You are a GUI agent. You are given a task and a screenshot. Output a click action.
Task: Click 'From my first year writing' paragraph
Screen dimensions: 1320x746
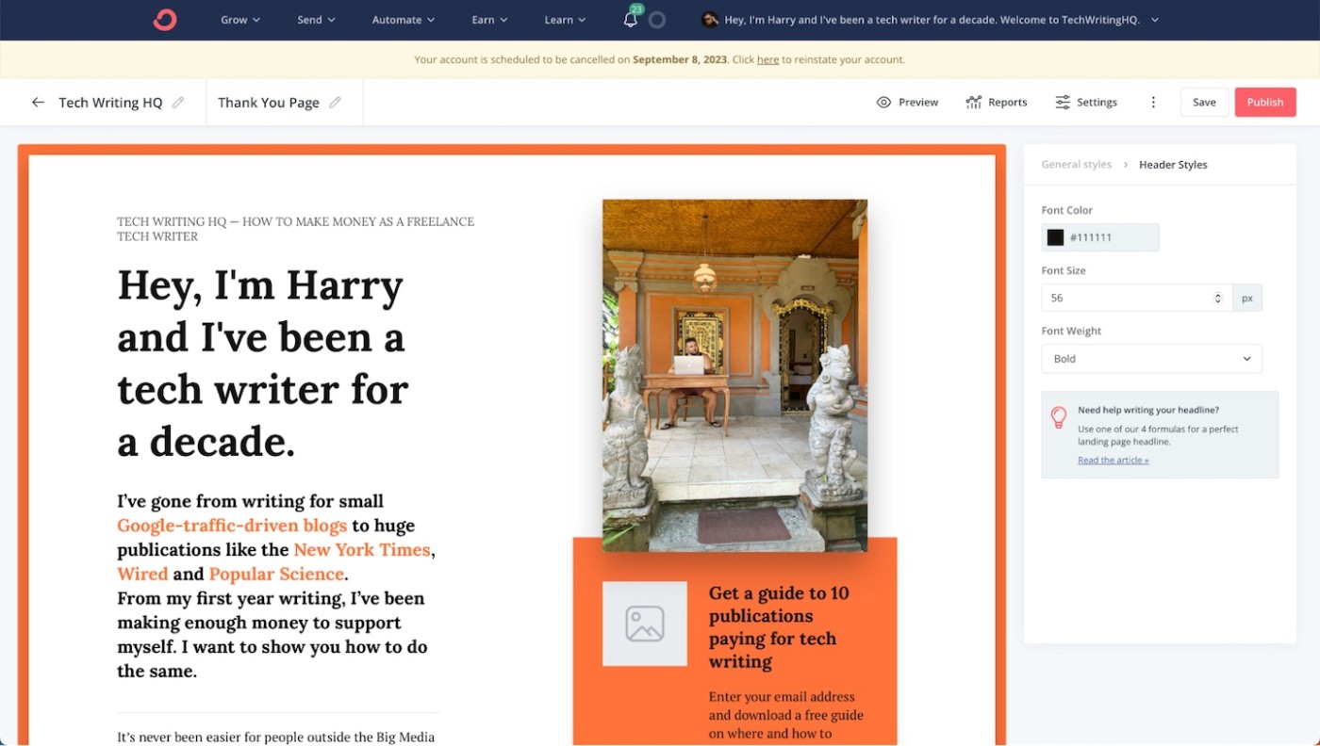coord(272,635)
